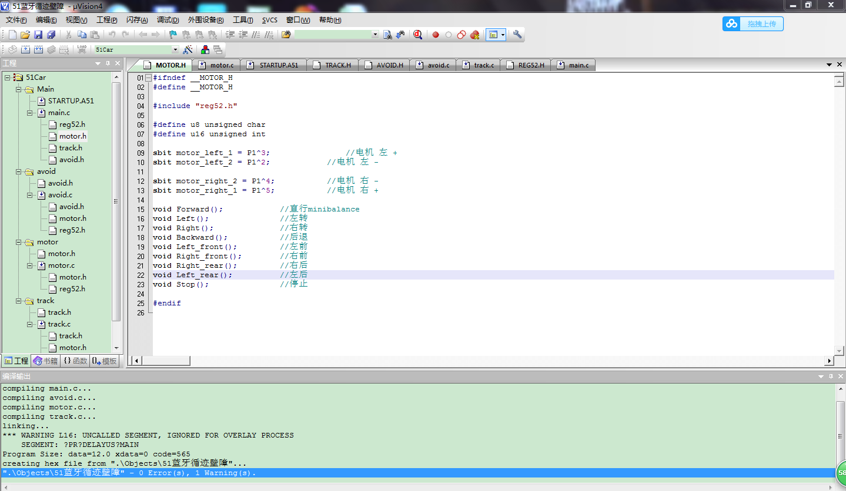Save the current file
Viewport: 846px width, 491px height.
(x=38, y=35)
